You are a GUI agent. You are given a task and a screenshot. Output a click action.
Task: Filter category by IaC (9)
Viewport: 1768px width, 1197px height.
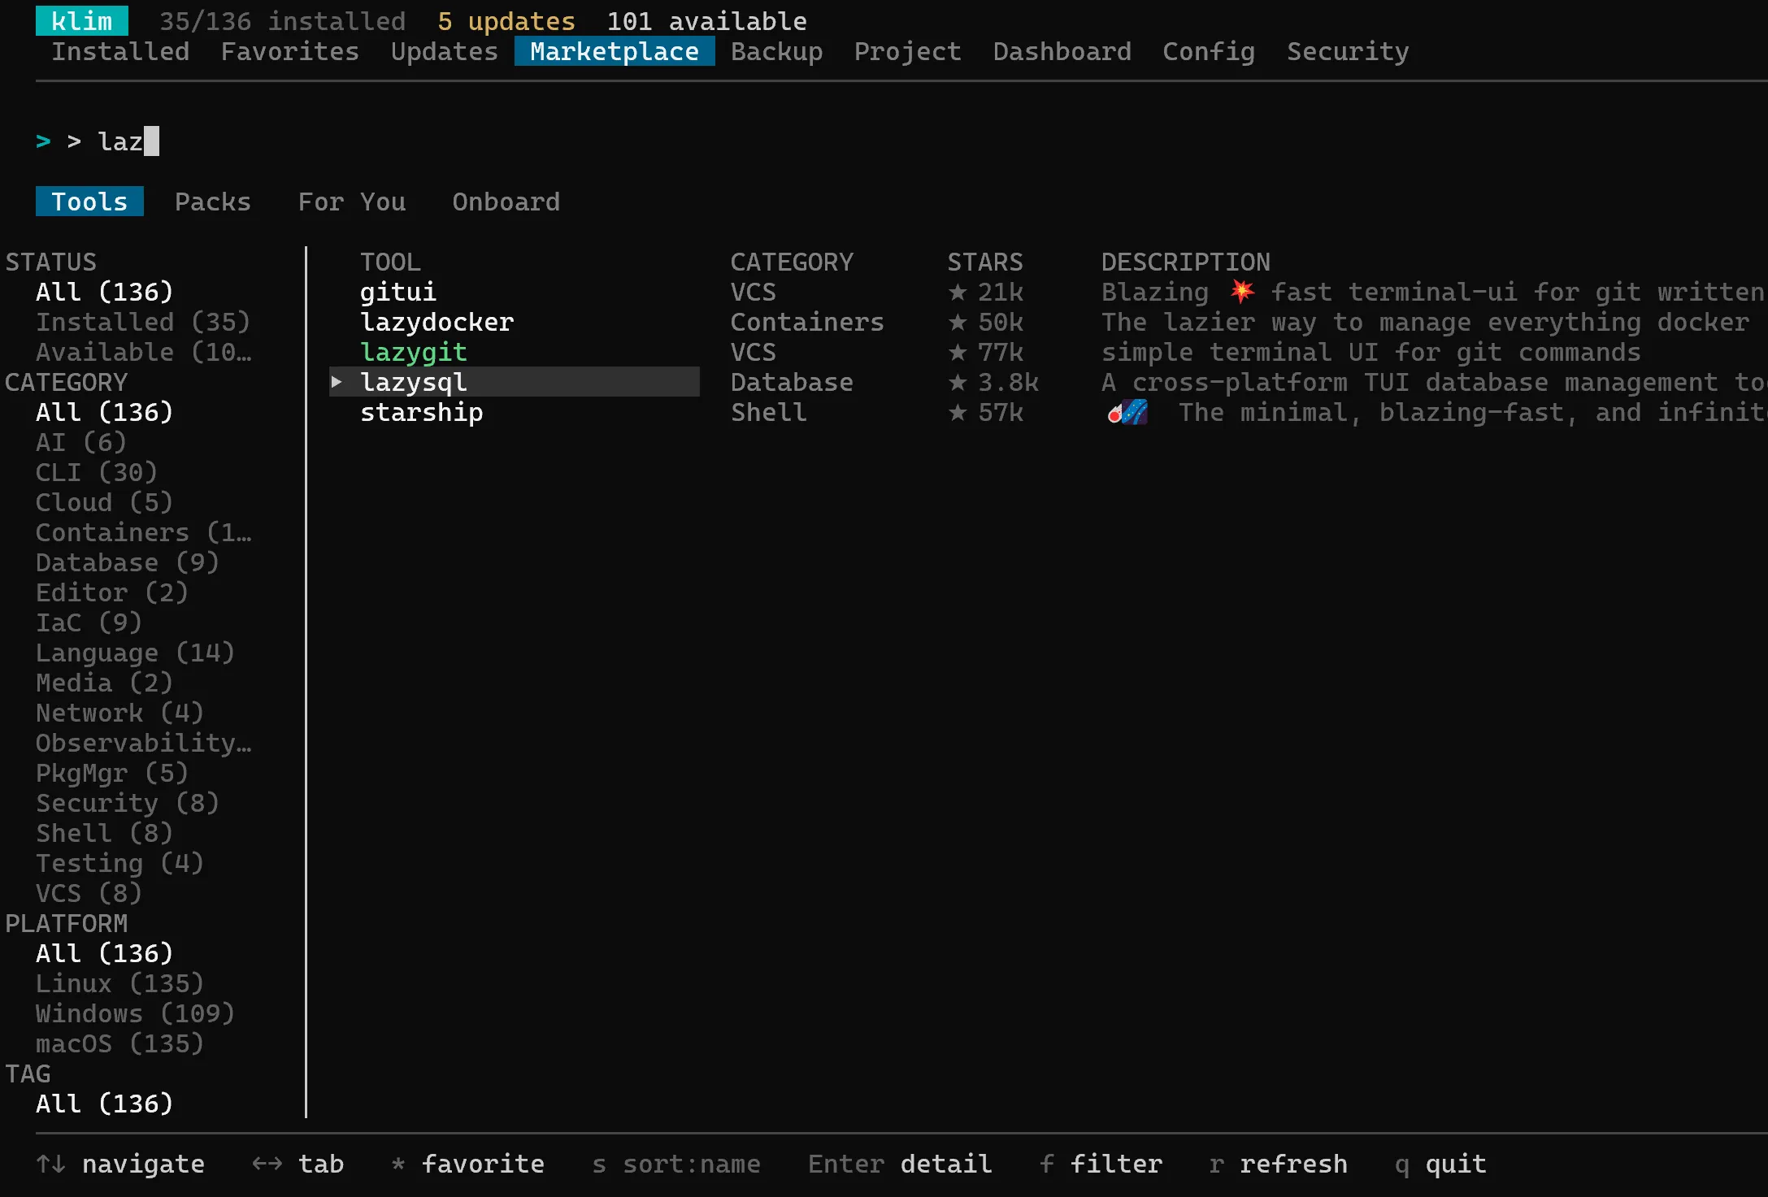[89, 623]
